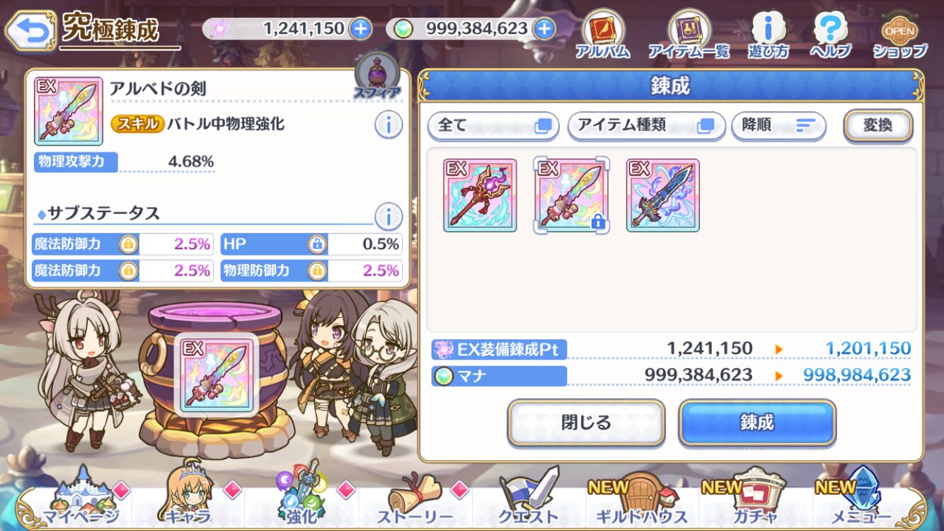Image resolution: width=944 pixels, height=531 pixels.
Task: Open the ヘルプ question mark icon
Action: click(831, 33)
